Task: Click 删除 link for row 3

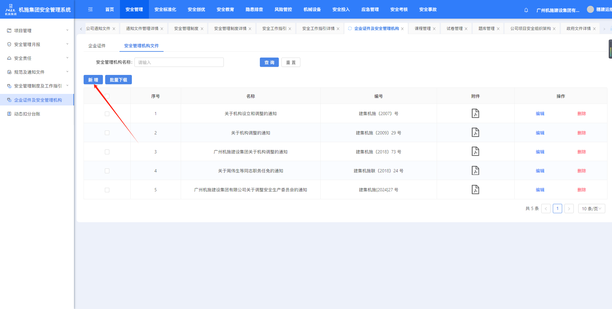Action: pyautogui.click(x=581, y=152)
